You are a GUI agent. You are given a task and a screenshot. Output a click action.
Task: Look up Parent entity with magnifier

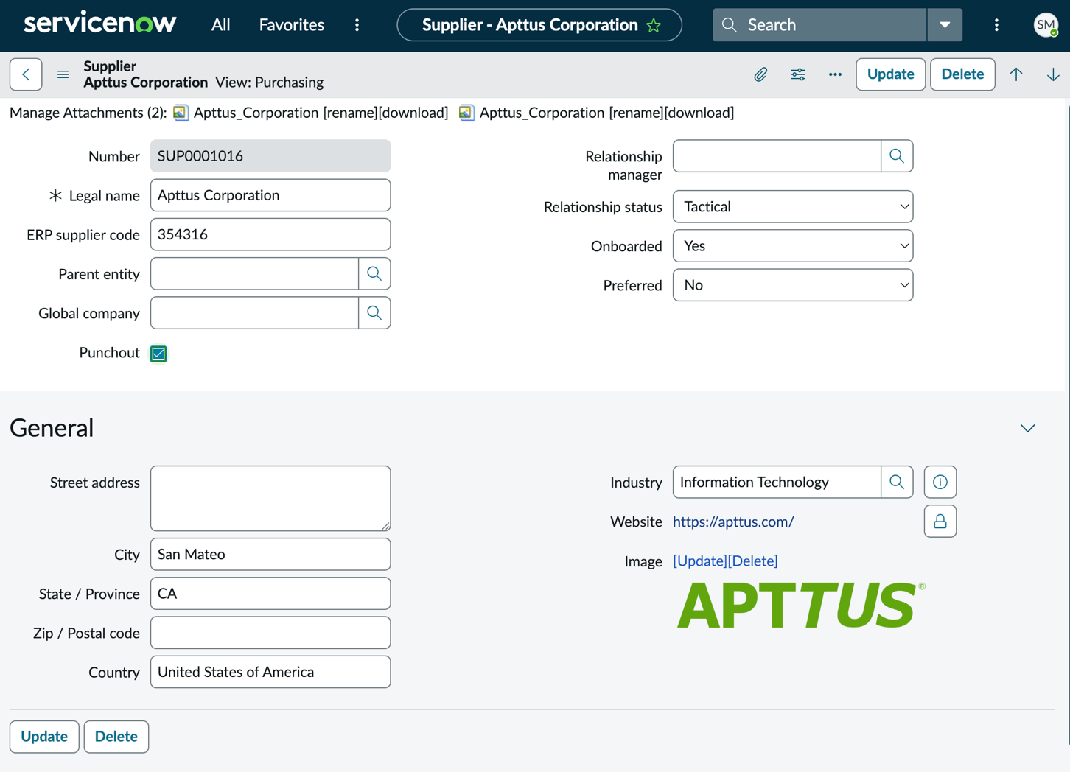click(x=374, y=274)
